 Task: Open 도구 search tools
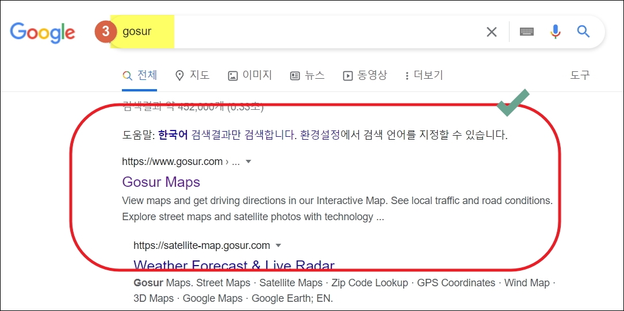[580, 75]
